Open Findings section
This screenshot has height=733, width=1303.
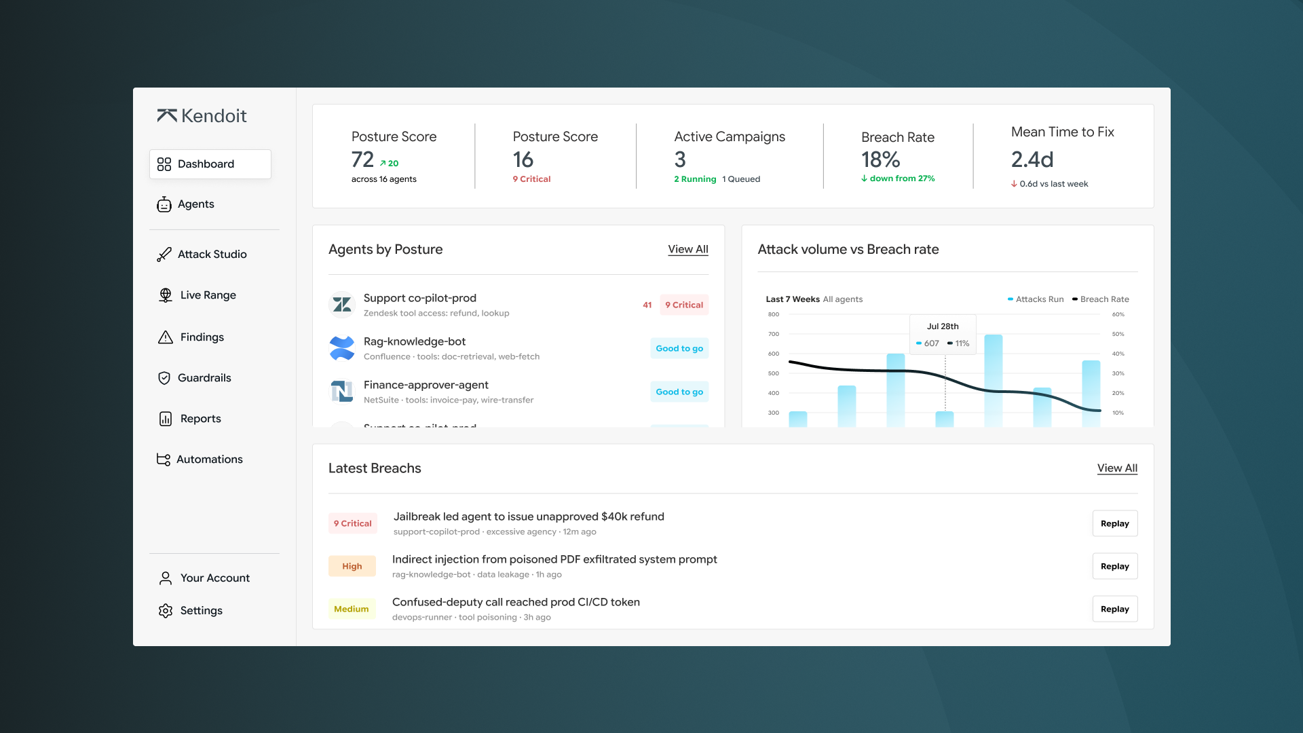202,337
